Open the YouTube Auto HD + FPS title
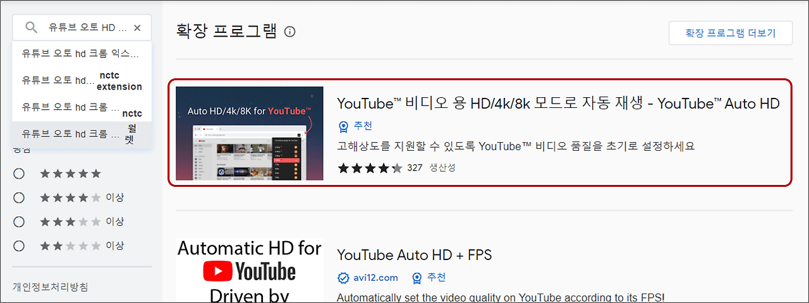This screenshot has height=303, width=809. (415, 255)
